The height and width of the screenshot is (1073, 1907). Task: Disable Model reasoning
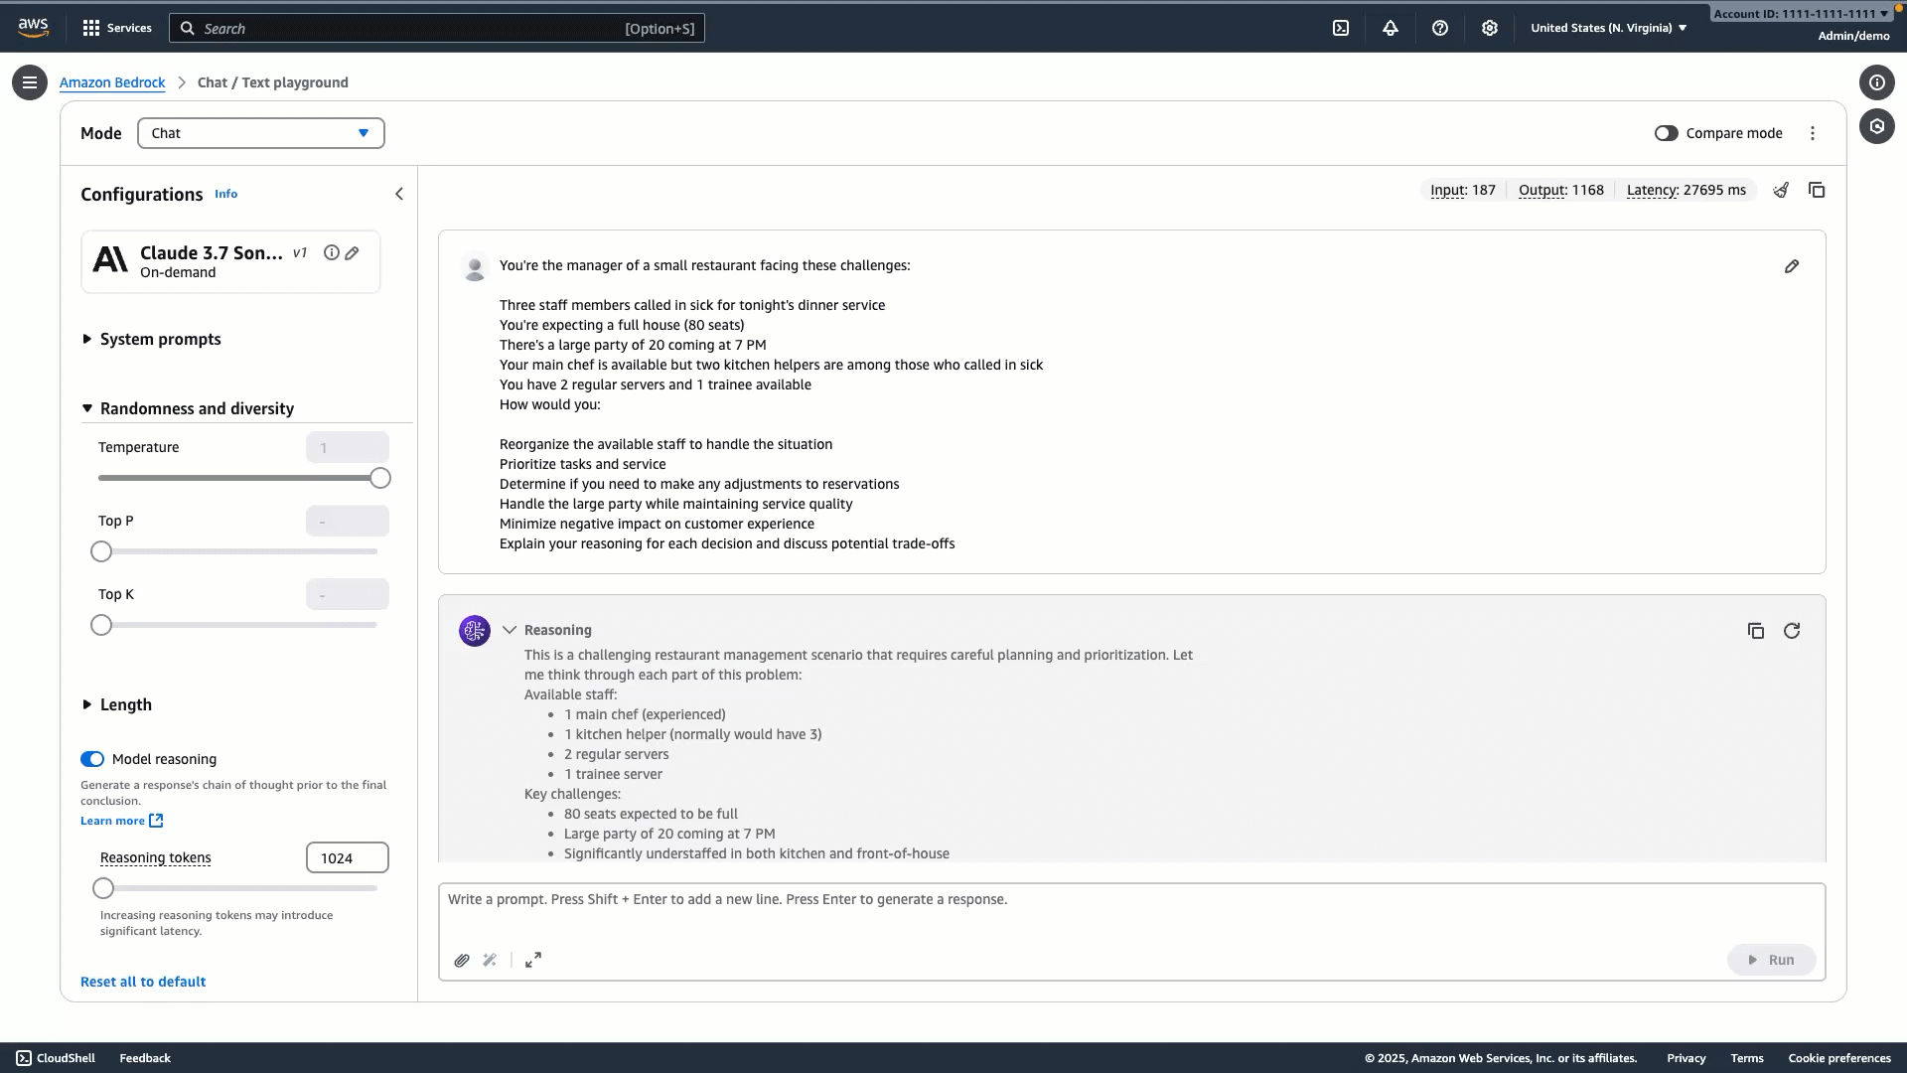point(92,758)
